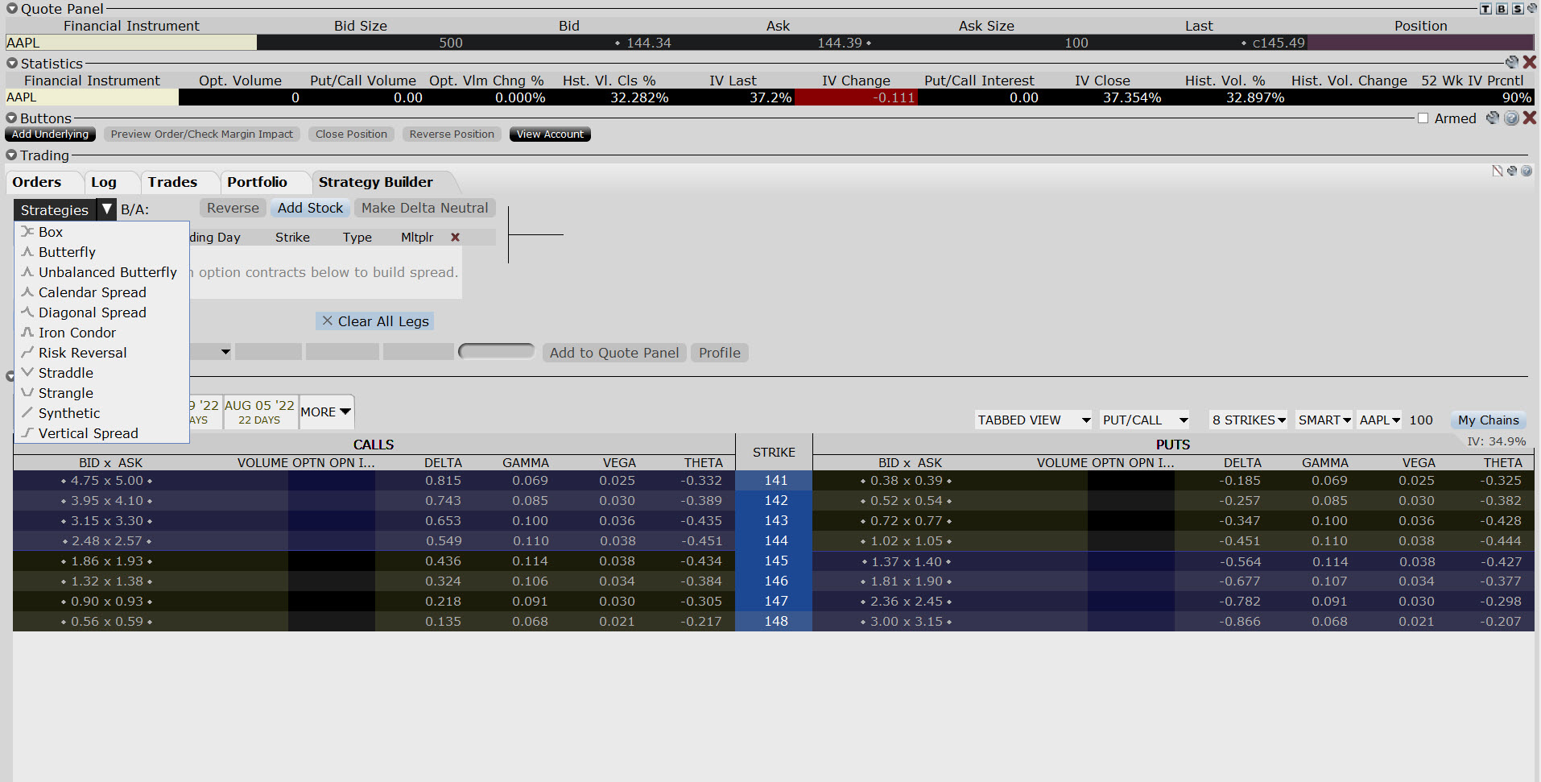Click the rounded empty field beside Add to Quote Panel
Viewport: 1541px width, 782px height.
[x=497, y=351]
